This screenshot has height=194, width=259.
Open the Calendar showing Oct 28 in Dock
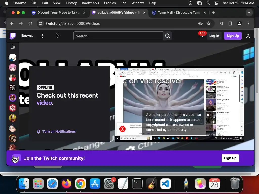(214, 184)
